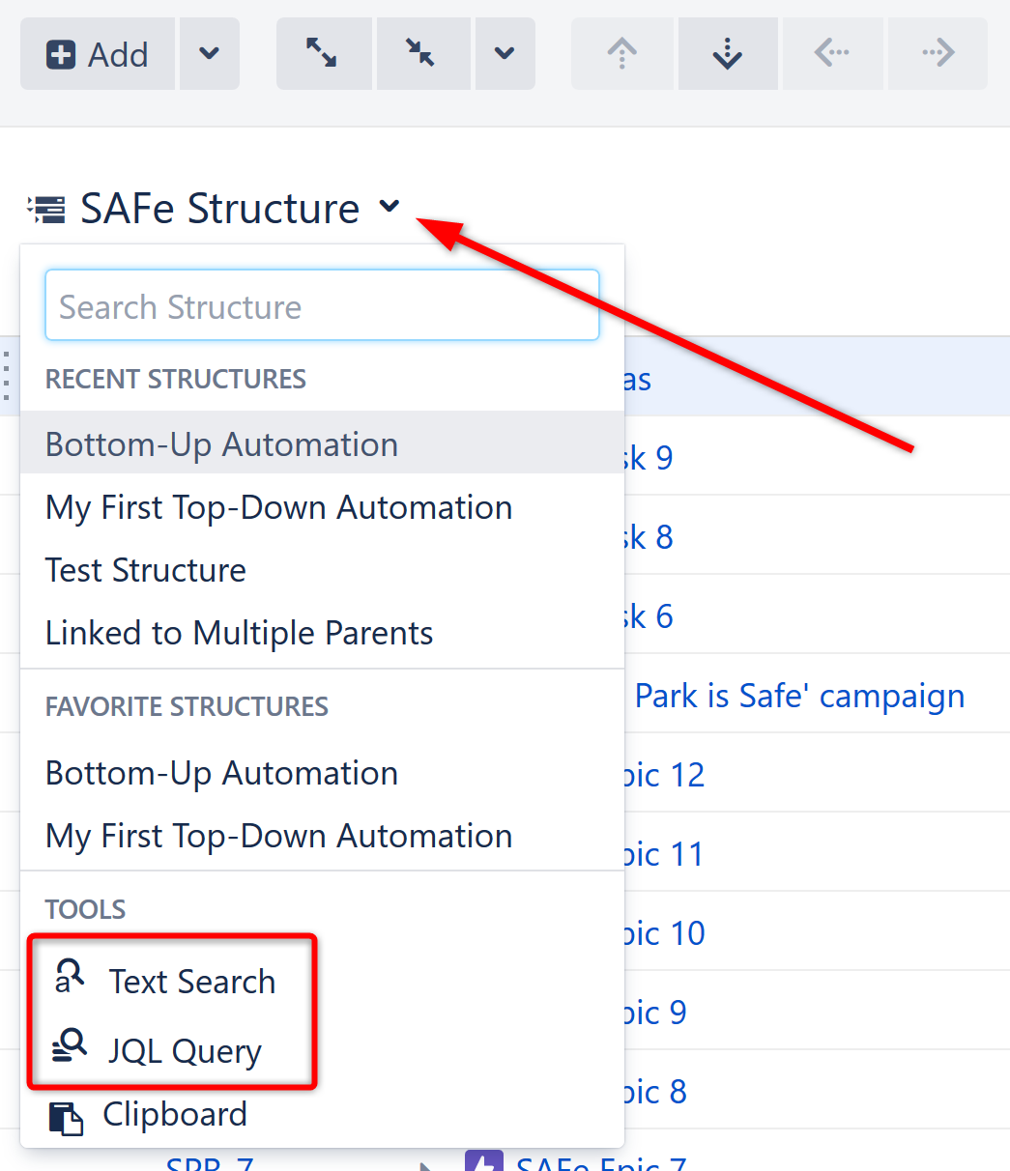Open the Add button dropdown arrow
The width and height of the screenshot is (1010, 1171).
coord(209,53)
